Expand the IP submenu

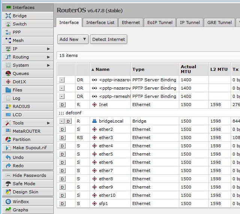pyautogui.click(x=48, y=49)
